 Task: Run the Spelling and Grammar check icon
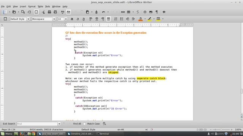pyautogui.click(x=62, y=12)
